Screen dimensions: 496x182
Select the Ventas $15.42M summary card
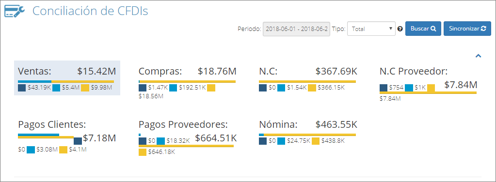(67, 78)
